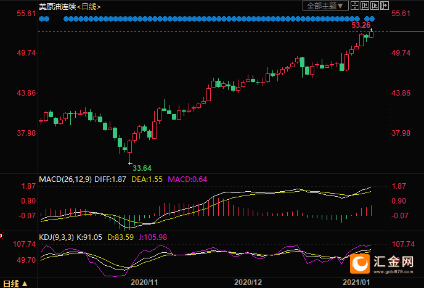
Task: Click the 汇金网 logo
Action: 382,264
